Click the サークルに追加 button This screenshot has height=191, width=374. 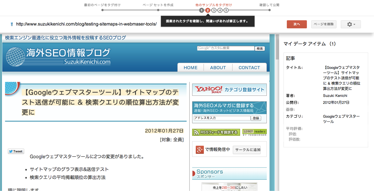(x=247, y=150)
